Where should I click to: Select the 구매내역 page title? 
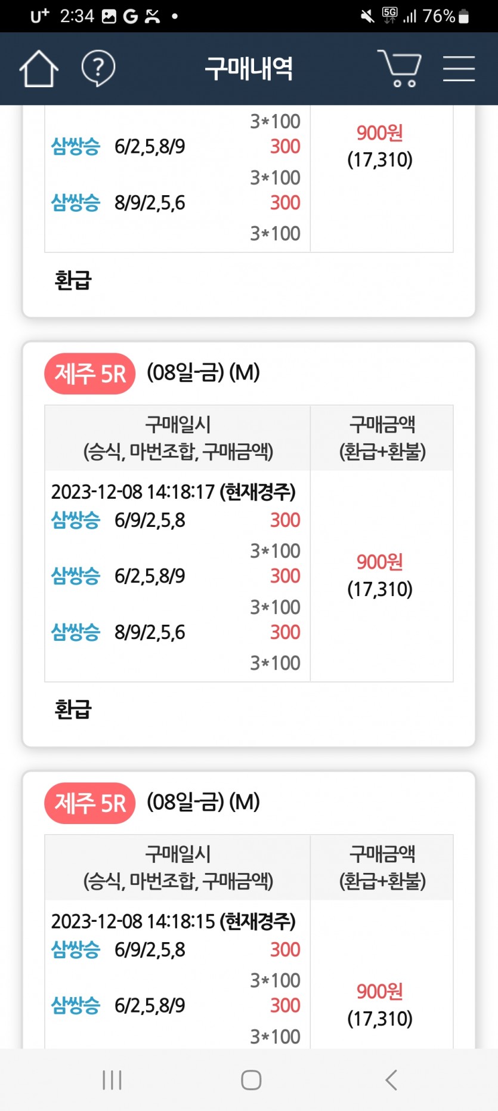249,69
